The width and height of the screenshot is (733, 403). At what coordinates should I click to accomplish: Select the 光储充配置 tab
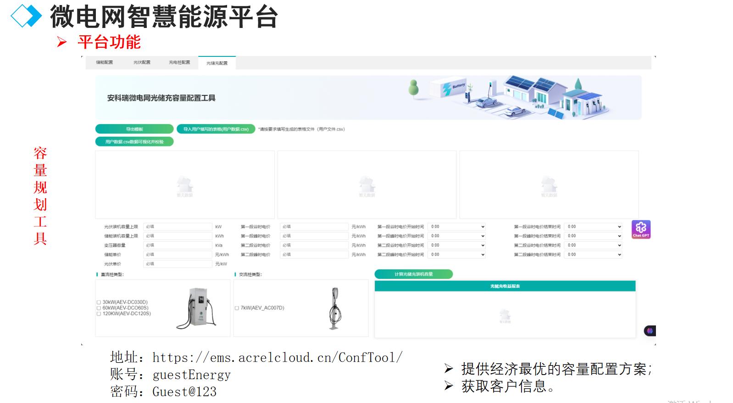click(x=217, y=63)
